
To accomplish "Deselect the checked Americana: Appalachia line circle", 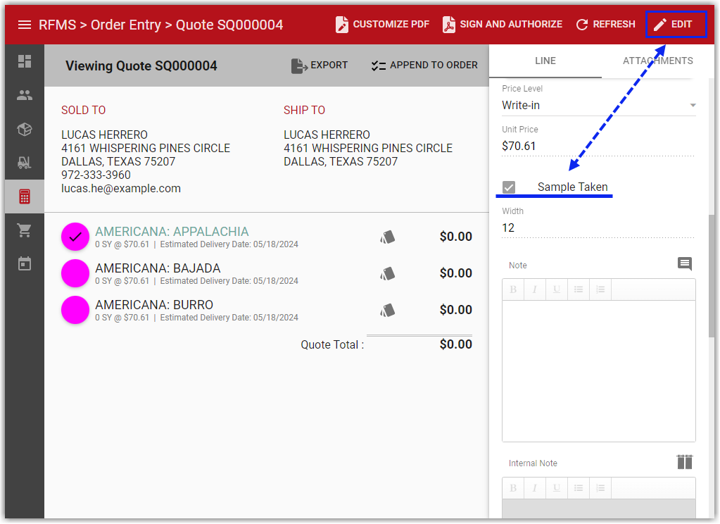I will tap(75, 237).
